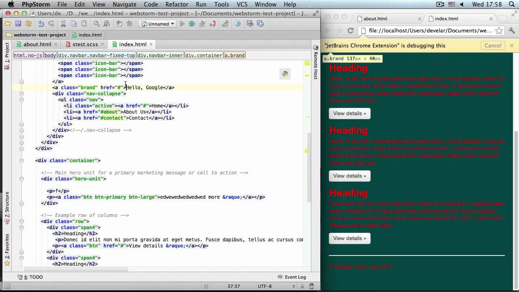Open the VCS menu
Screen dimensions: 519x292
pos(242,4)
